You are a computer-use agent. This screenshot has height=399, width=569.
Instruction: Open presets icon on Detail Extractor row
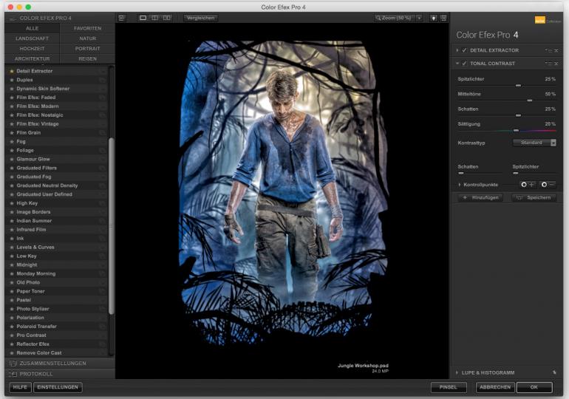pos(102,71)
